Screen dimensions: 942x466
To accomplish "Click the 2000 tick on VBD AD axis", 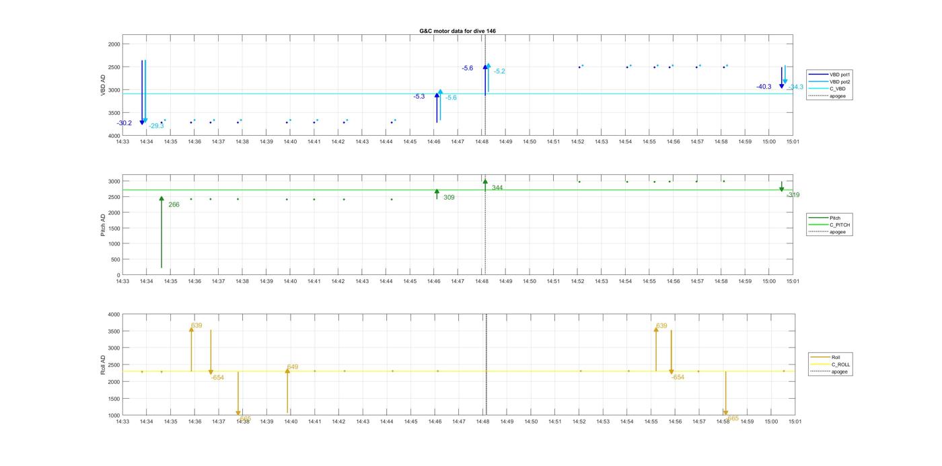I will coord(114,44).
